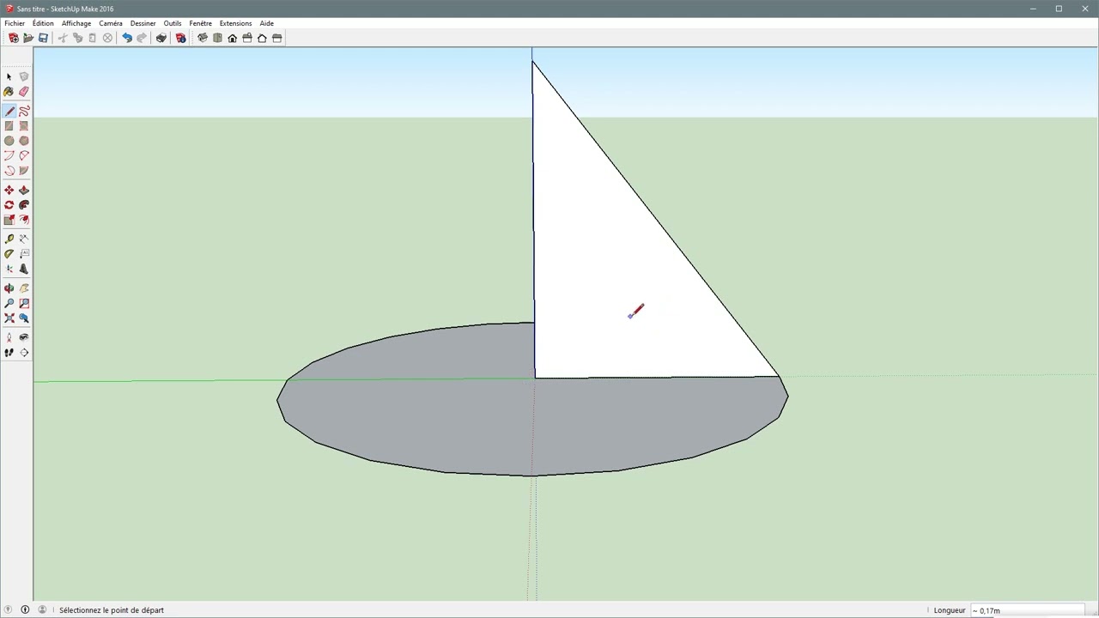Screen dimensions: 1099x618
Task: Select the Rotated Rectangle tool
Action: click(x=24, y=126)
